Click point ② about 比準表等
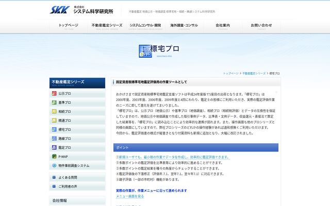 [170, 163]
